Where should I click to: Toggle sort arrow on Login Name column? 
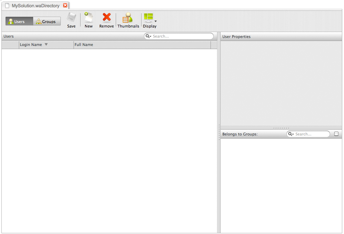pyautogui.click(x=46, y=45)
